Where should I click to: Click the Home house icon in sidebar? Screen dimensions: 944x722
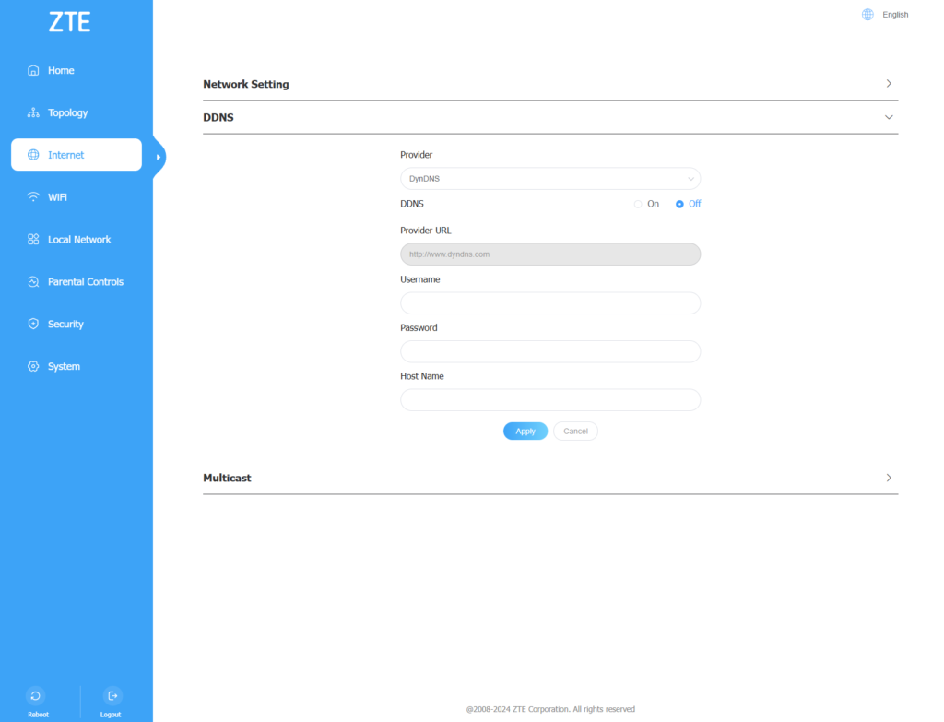click(34, 71)
